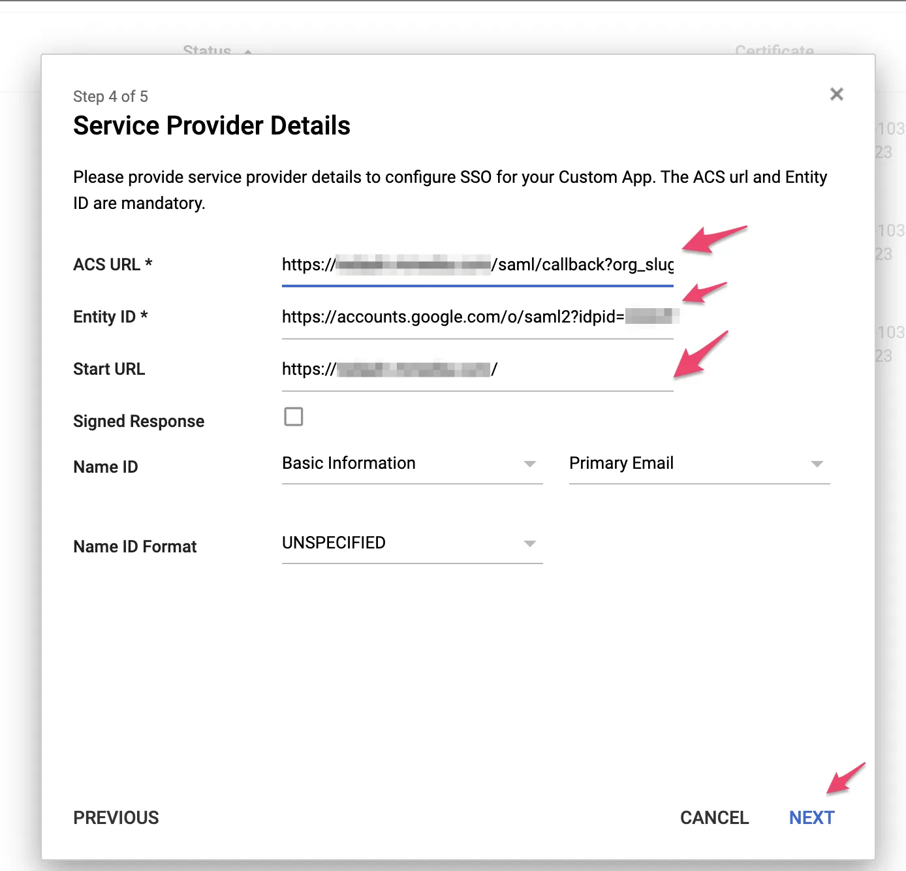Click the Name ID Format label
906x871 pixels.
134,546
